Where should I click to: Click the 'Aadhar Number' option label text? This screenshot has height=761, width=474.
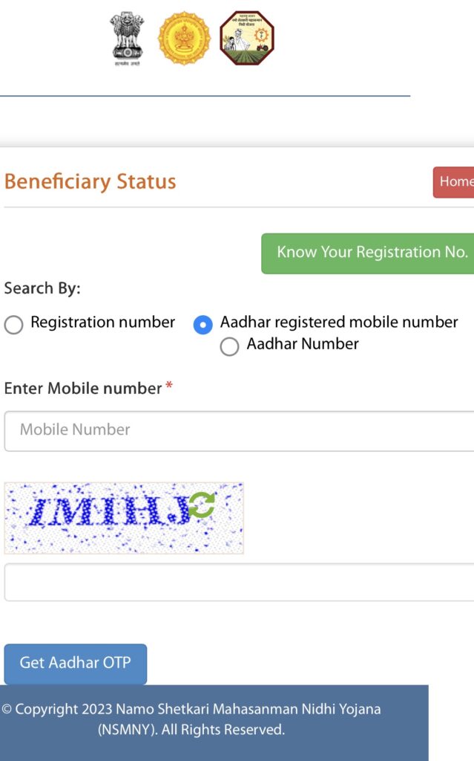303,344
